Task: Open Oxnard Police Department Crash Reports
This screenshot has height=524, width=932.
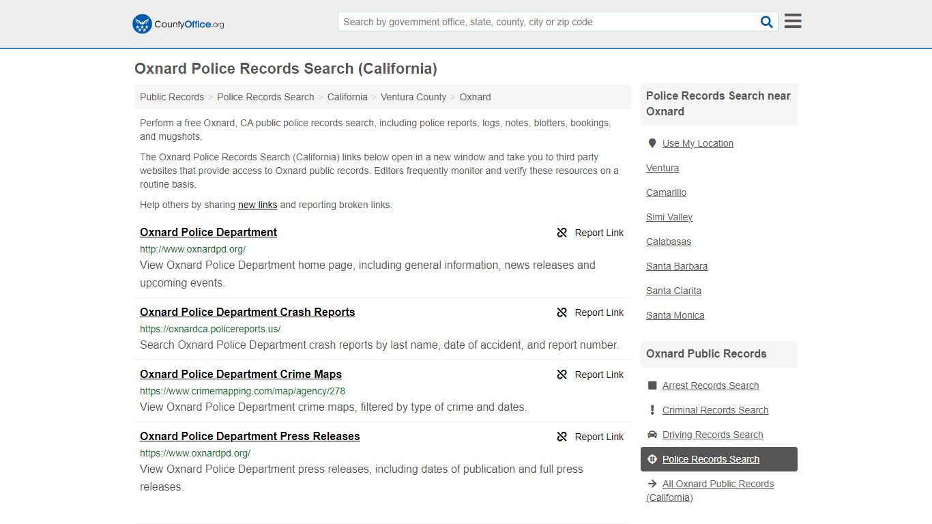Action: tap(247, 312)
